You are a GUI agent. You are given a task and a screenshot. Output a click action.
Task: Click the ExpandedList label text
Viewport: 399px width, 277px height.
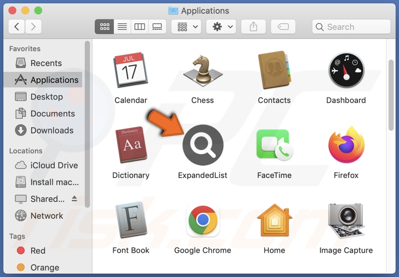203,175
